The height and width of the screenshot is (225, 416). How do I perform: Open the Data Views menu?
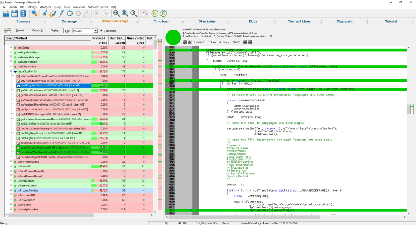pyautogui.click(x=79, y=7)
